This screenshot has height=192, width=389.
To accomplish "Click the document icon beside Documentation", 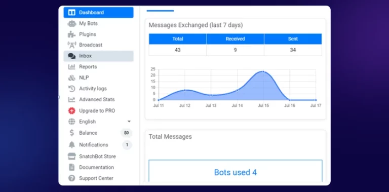I will 72,167.
